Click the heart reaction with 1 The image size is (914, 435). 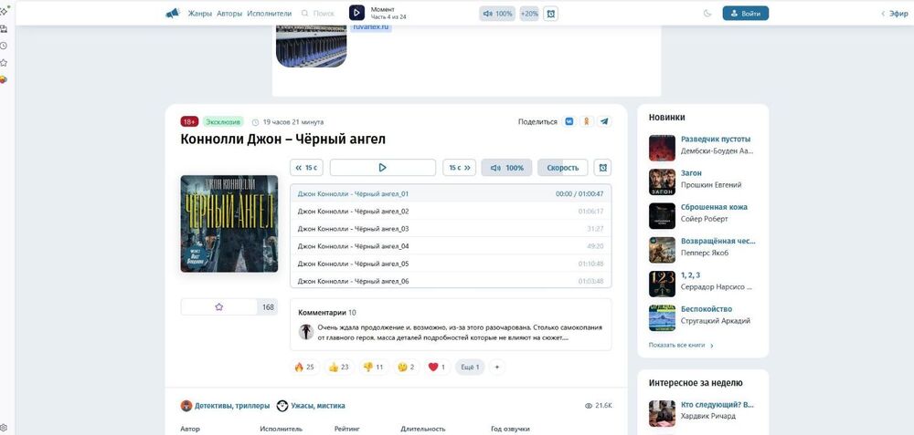click(x=437, y=367)
